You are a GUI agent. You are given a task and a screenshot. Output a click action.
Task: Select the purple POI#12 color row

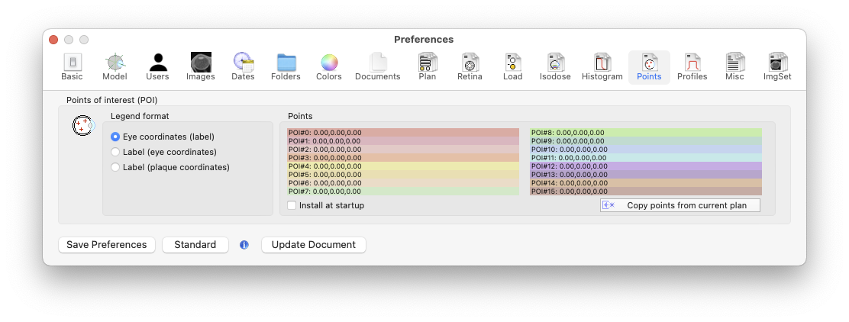(x=645, y=166)
